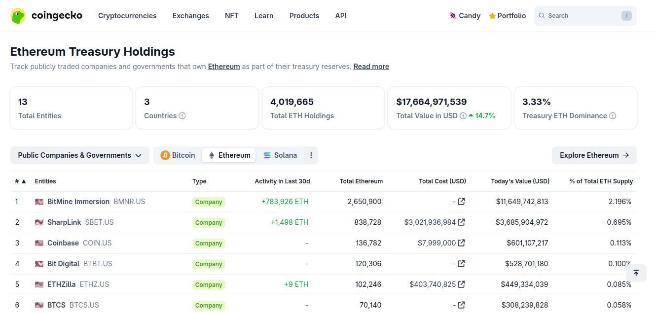Open Coinbase total cost external link icon
The height and width of the screenshot is (314, 656).
[461, 243]
